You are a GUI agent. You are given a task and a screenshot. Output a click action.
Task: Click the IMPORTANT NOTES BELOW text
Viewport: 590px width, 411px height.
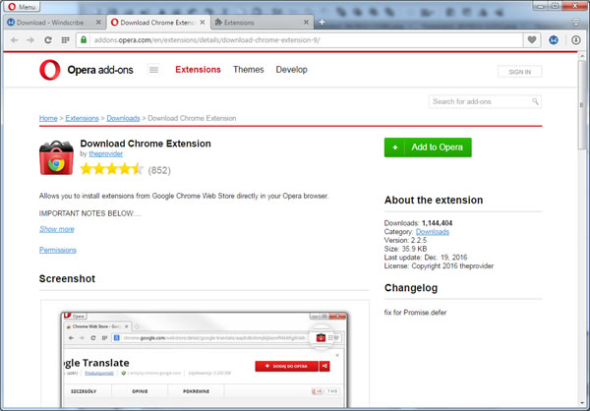(89, 213)
